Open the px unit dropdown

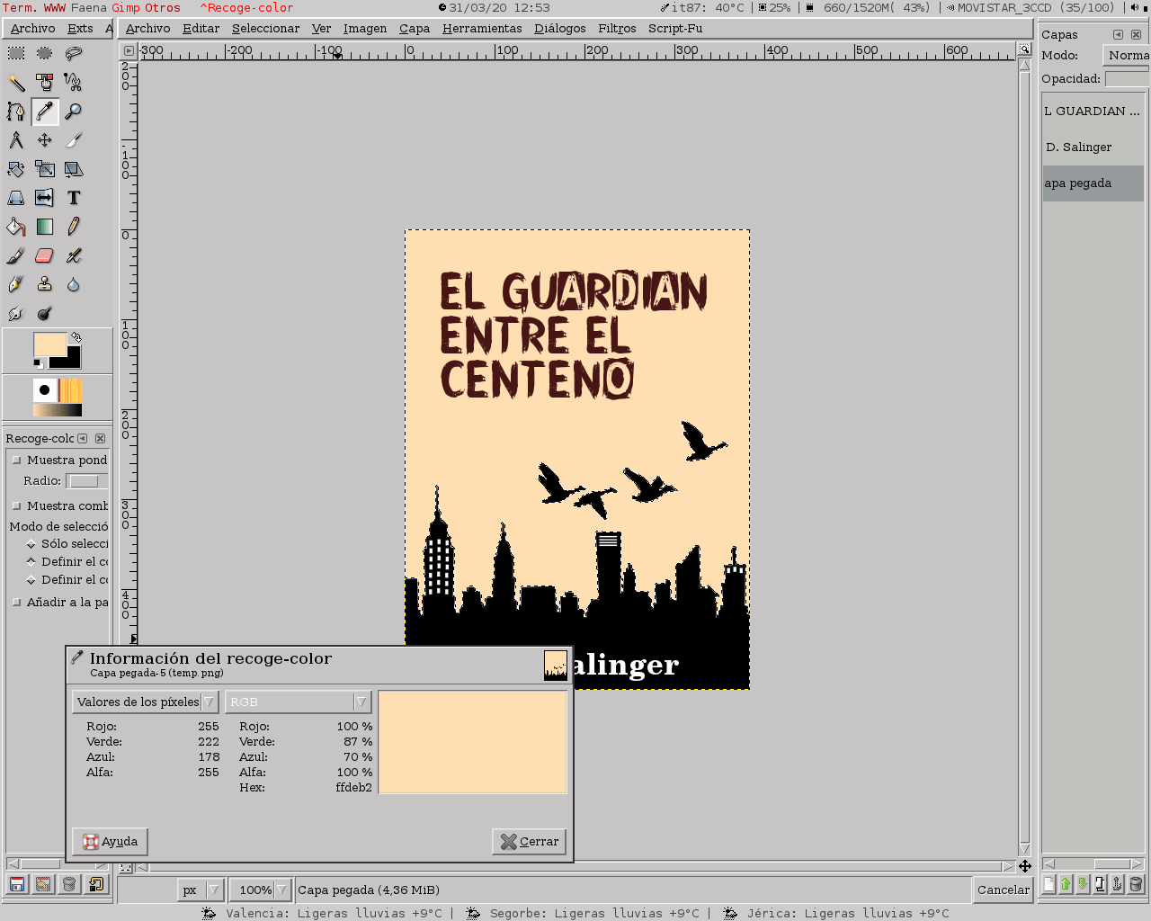(x=201, y=890)
